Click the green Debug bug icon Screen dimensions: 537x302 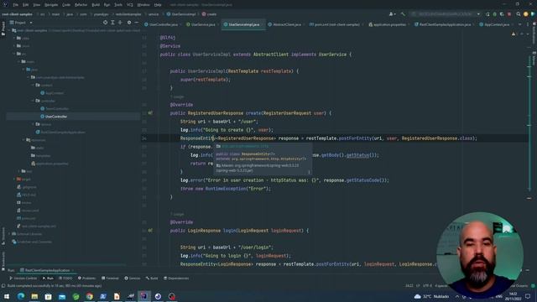(495, 14)
